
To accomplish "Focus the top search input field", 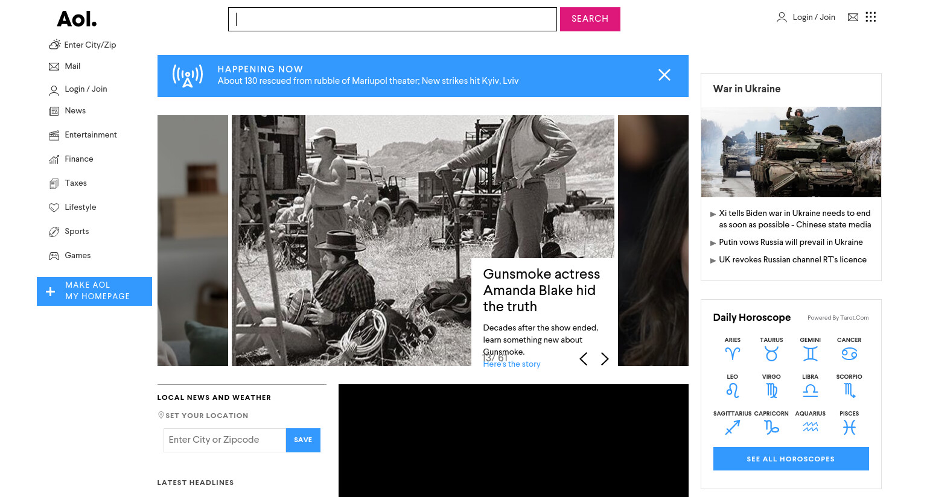I will [x=392, y=19].
